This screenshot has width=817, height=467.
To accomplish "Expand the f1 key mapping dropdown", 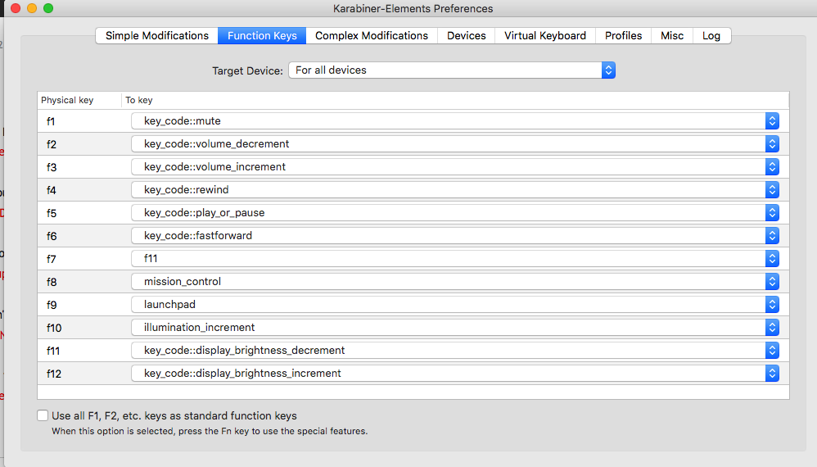I will tap(454, 121).
